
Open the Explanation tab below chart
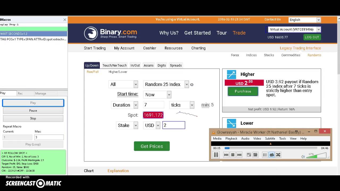[118, 171]
